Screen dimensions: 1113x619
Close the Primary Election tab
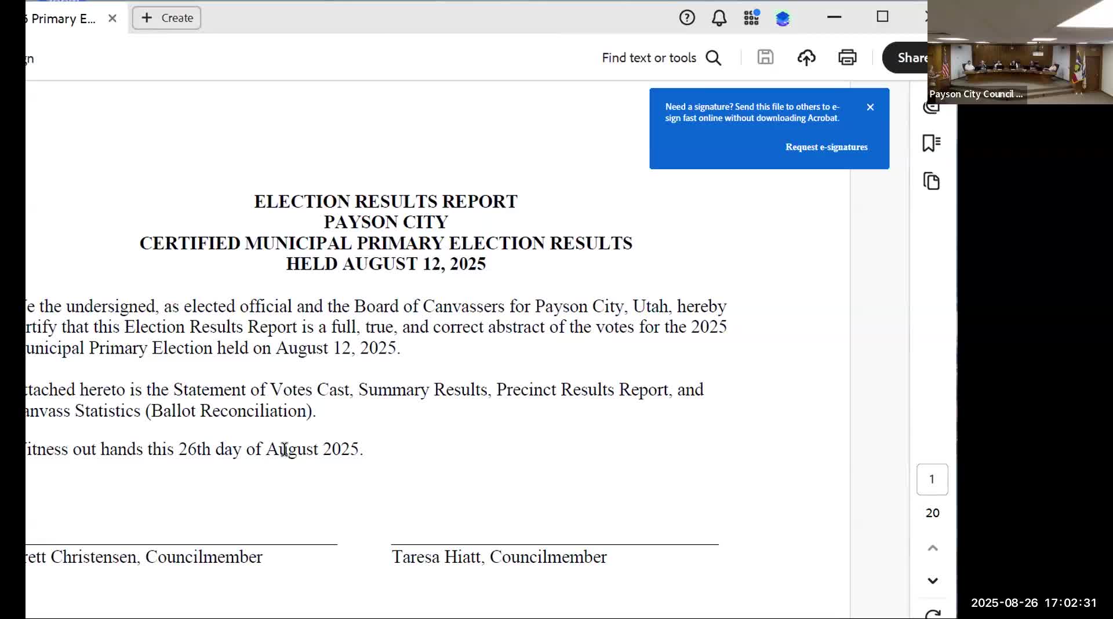(112, 19)
